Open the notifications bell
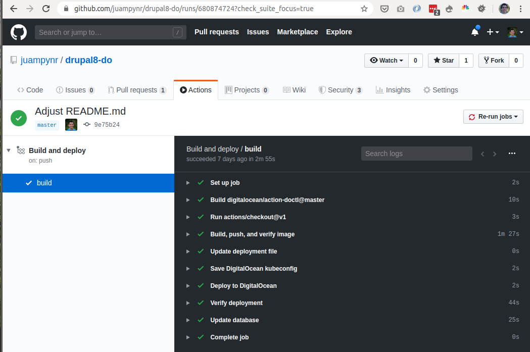Viewport: 530px width, 352px height. (475, 32)
